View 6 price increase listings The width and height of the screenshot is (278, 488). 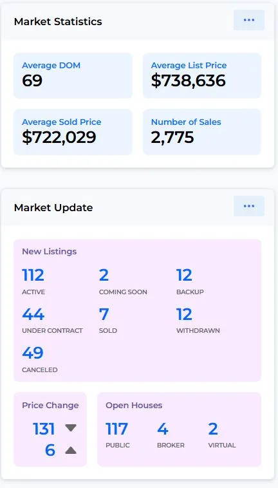[50, 451]
